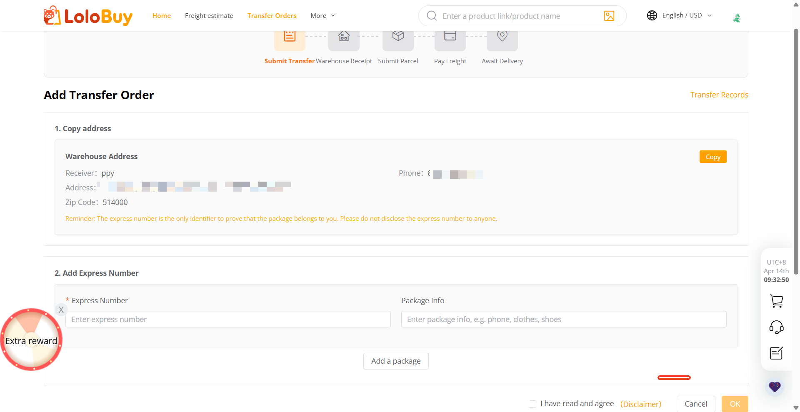The image size is (800, 412).
Task: Open the feedback note sidebar icon
Action: coord(776,353)
